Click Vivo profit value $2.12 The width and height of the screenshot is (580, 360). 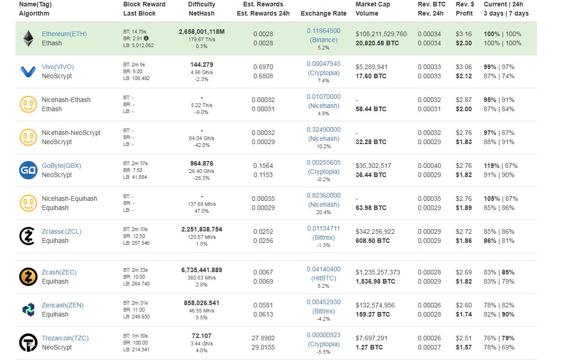tap(463, 76)
